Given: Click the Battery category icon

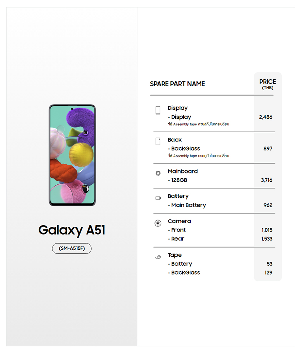Looking at the screenshot, I should point(158,198).
